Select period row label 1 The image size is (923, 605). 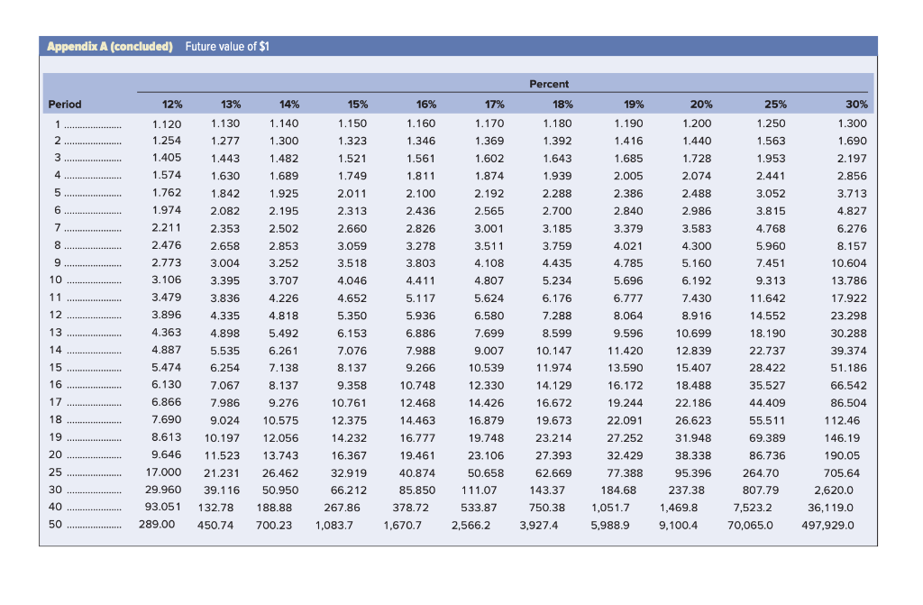pyautogui.click(x=58, y=124)
